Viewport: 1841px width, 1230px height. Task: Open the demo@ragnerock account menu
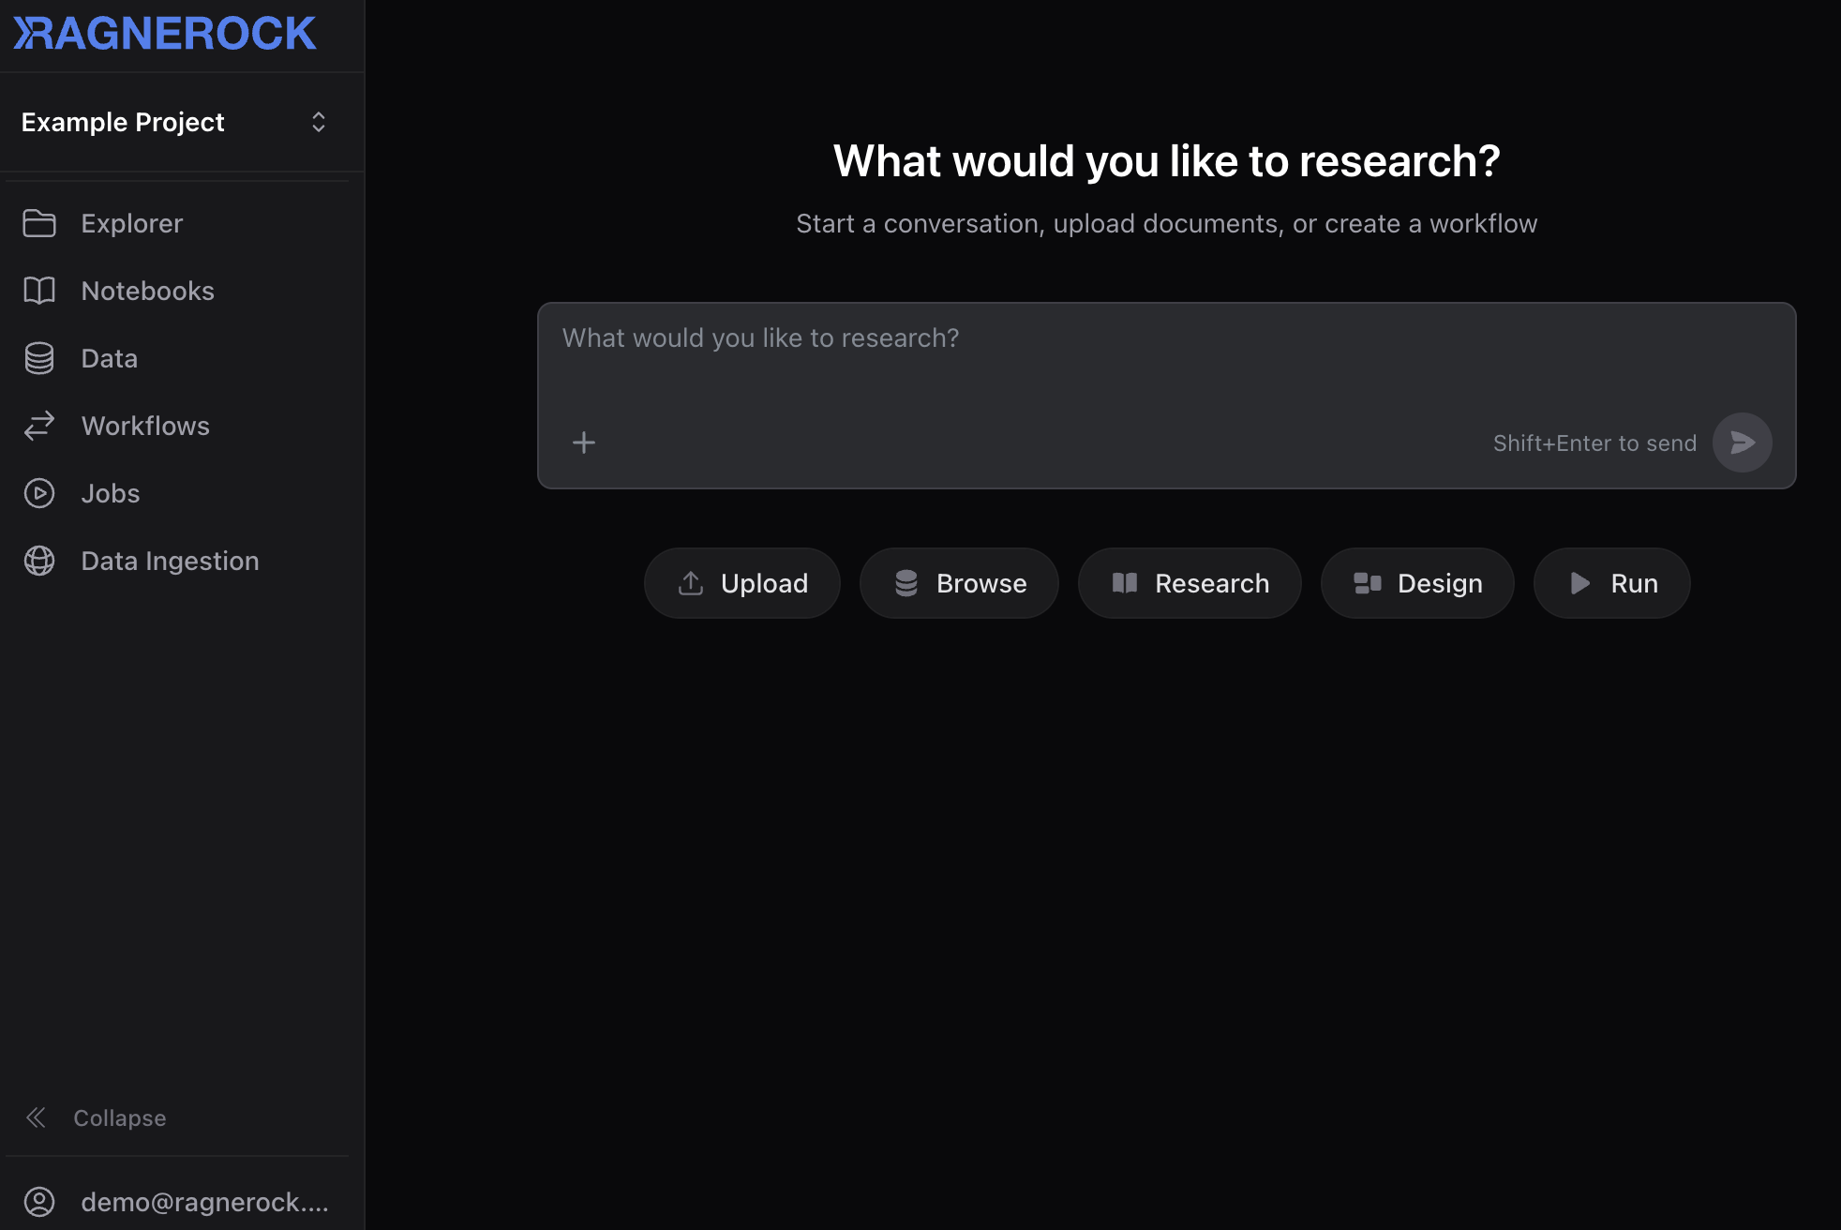pos(204,1202)
